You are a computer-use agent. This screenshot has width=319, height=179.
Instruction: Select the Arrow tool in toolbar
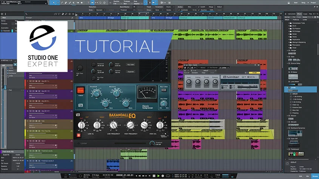point(54,3)
